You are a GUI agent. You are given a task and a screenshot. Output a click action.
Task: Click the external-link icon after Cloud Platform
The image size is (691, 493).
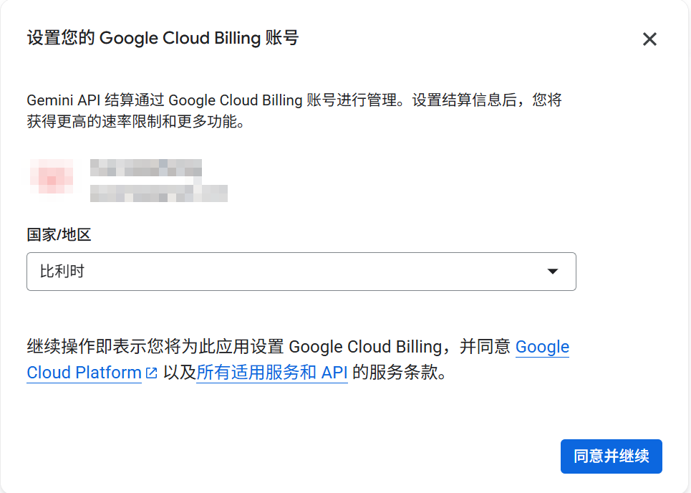(x=151, y=373)
